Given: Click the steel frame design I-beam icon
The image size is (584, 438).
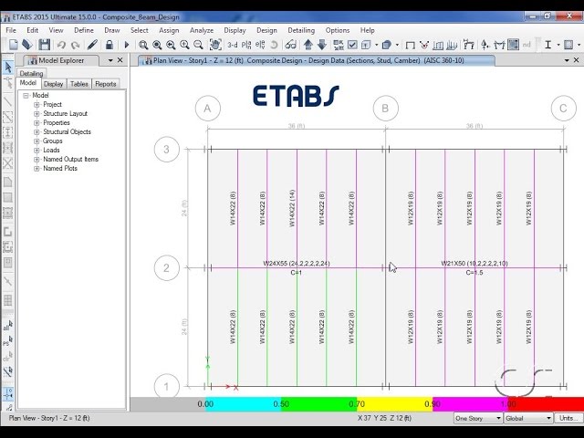Looking at the screenshot, I should pos(547,45).
